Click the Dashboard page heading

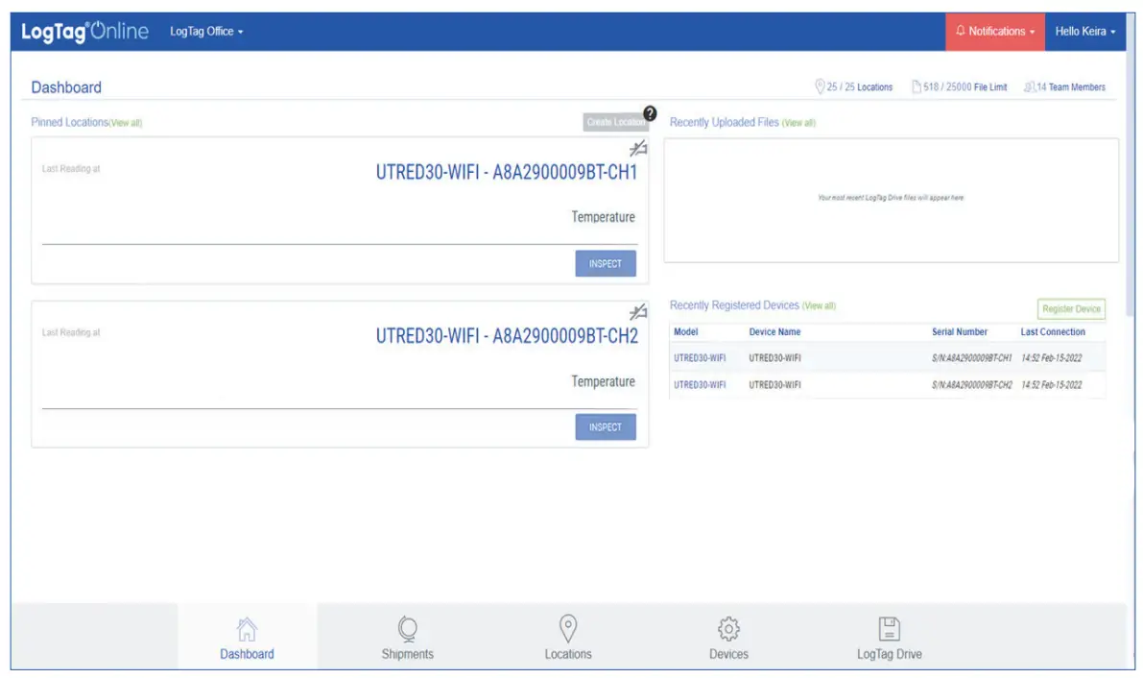(66, 87)
